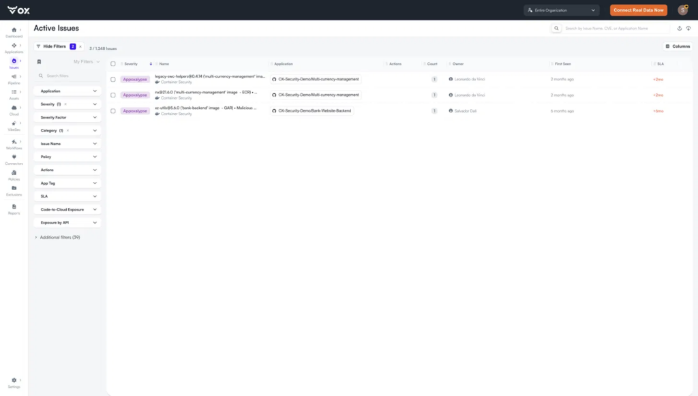
Task: Click the saved filters bookmark icon
Action: tap(39, 62)
